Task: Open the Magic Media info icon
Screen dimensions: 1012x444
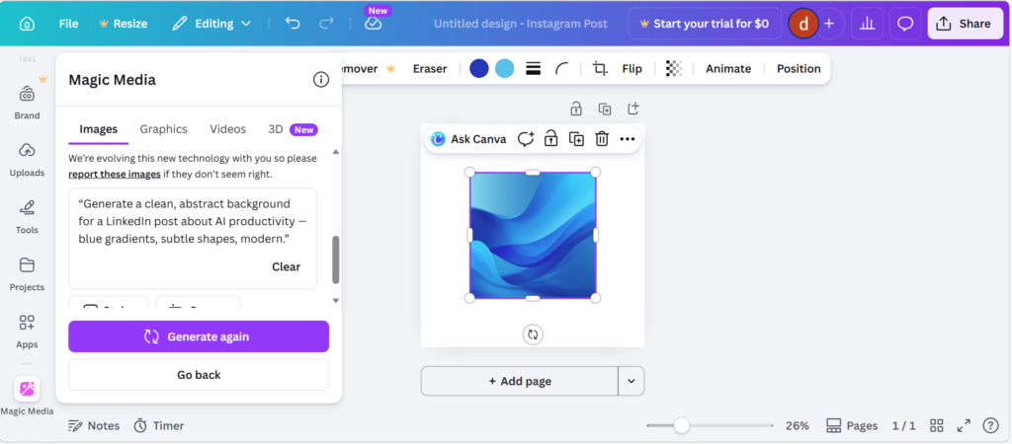Action: coord(321,80)
